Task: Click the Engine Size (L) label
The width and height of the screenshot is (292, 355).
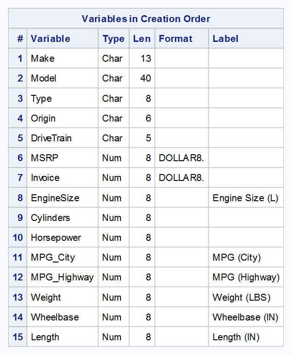Action: pyautogui.click(x=245, y=198)
